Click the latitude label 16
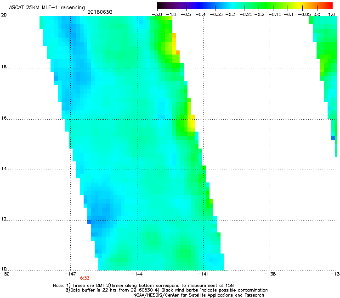This screenshot has height=298, width=340. [x=4, y=118]
